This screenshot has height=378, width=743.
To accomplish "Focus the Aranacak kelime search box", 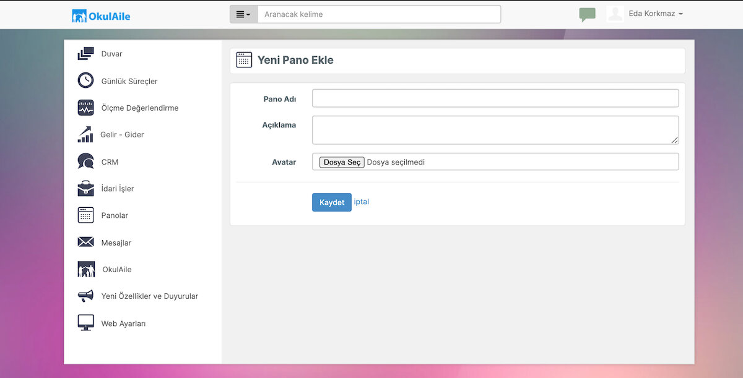I will pos(379,14).
